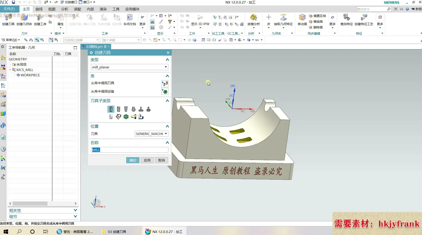Image resolution: width=422 pixels, height=235 pixels.
Task: Collapse the 刀具子类型 section
Action: tap(167, 101)
